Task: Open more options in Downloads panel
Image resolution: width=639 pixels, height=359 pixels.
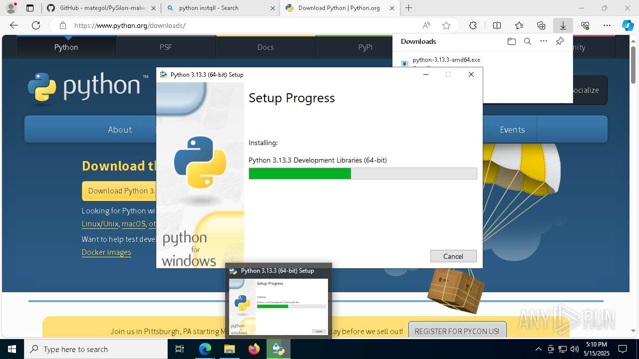Action: coord(544,41)
